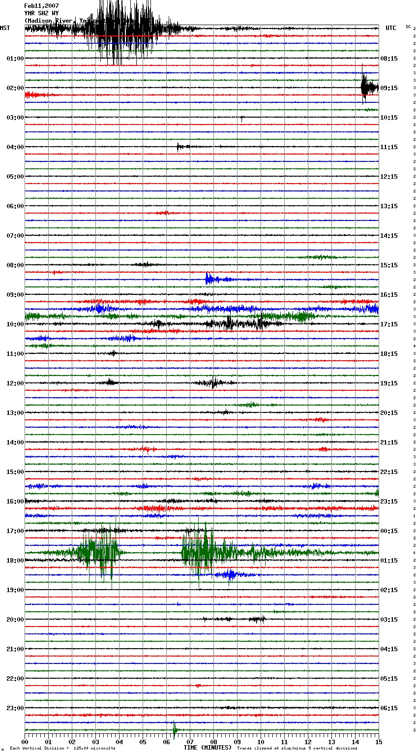Viewport: 418px width, 755px height.
Task: Click the 20:15 UTC time label
Action: (389, 413)
